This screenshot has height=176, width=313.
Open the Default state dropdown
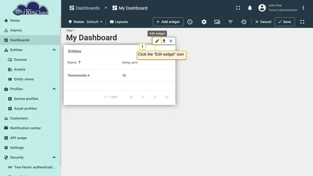[94, 22]
